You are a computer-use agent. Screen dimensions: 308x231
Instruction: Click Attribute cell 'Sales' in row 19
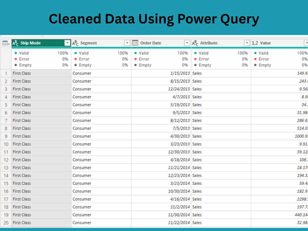click(x=221, y=215)
